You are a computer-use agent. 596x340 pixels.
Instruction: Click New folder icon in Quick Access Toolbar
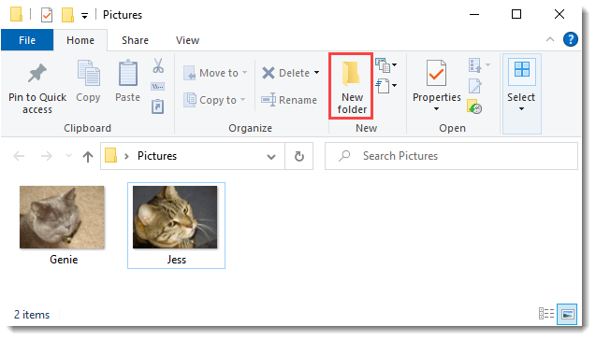(x=67, y=15)
